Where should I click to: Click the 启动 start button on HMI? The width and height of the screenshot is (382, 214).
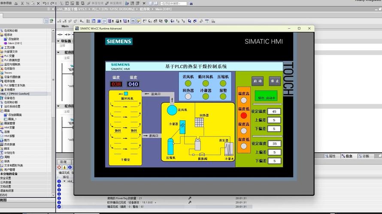[x=257, y=81]
